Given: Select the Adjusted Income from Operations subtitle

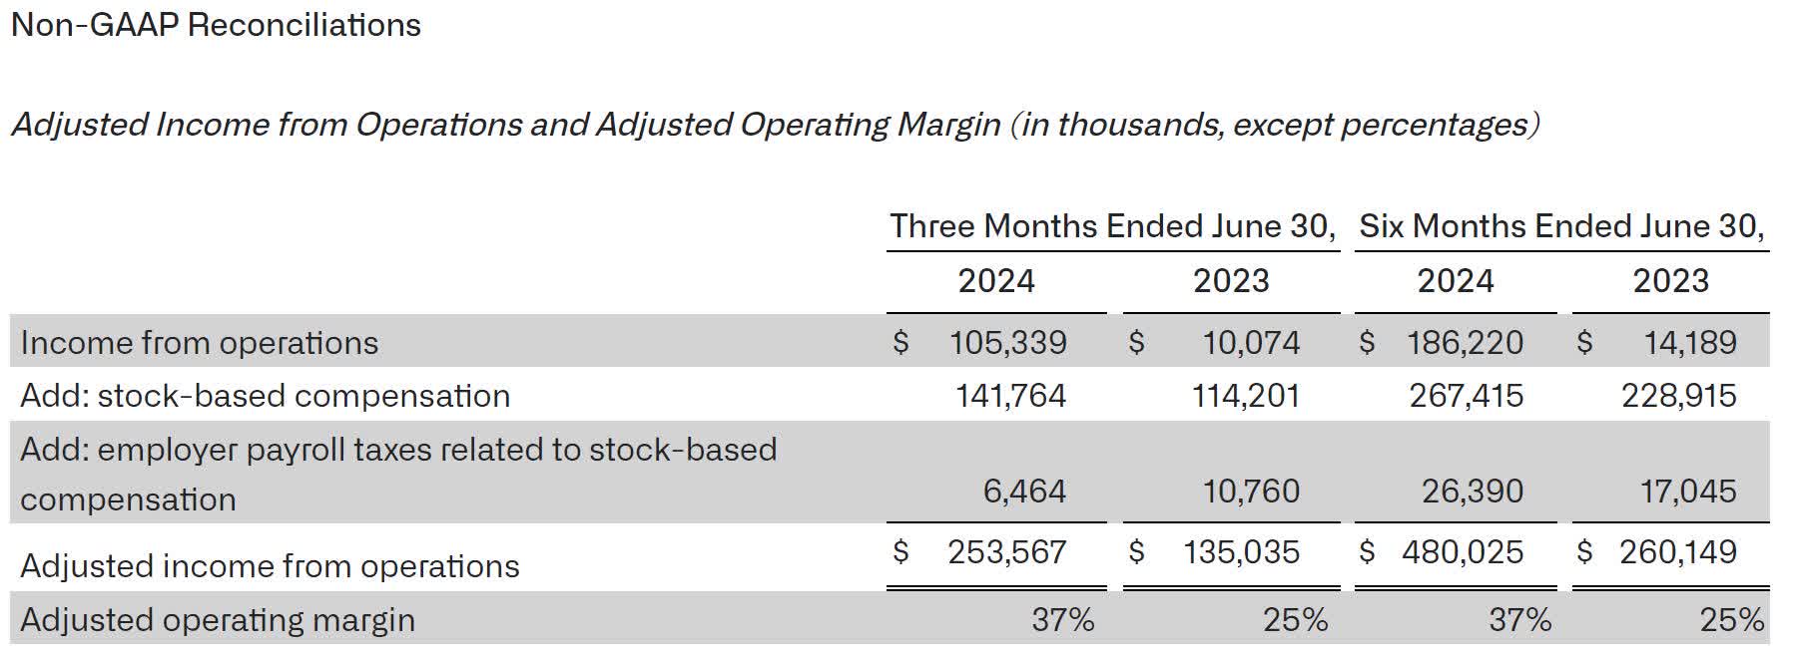Looking at the screenshot, I should tap(774, 125).
